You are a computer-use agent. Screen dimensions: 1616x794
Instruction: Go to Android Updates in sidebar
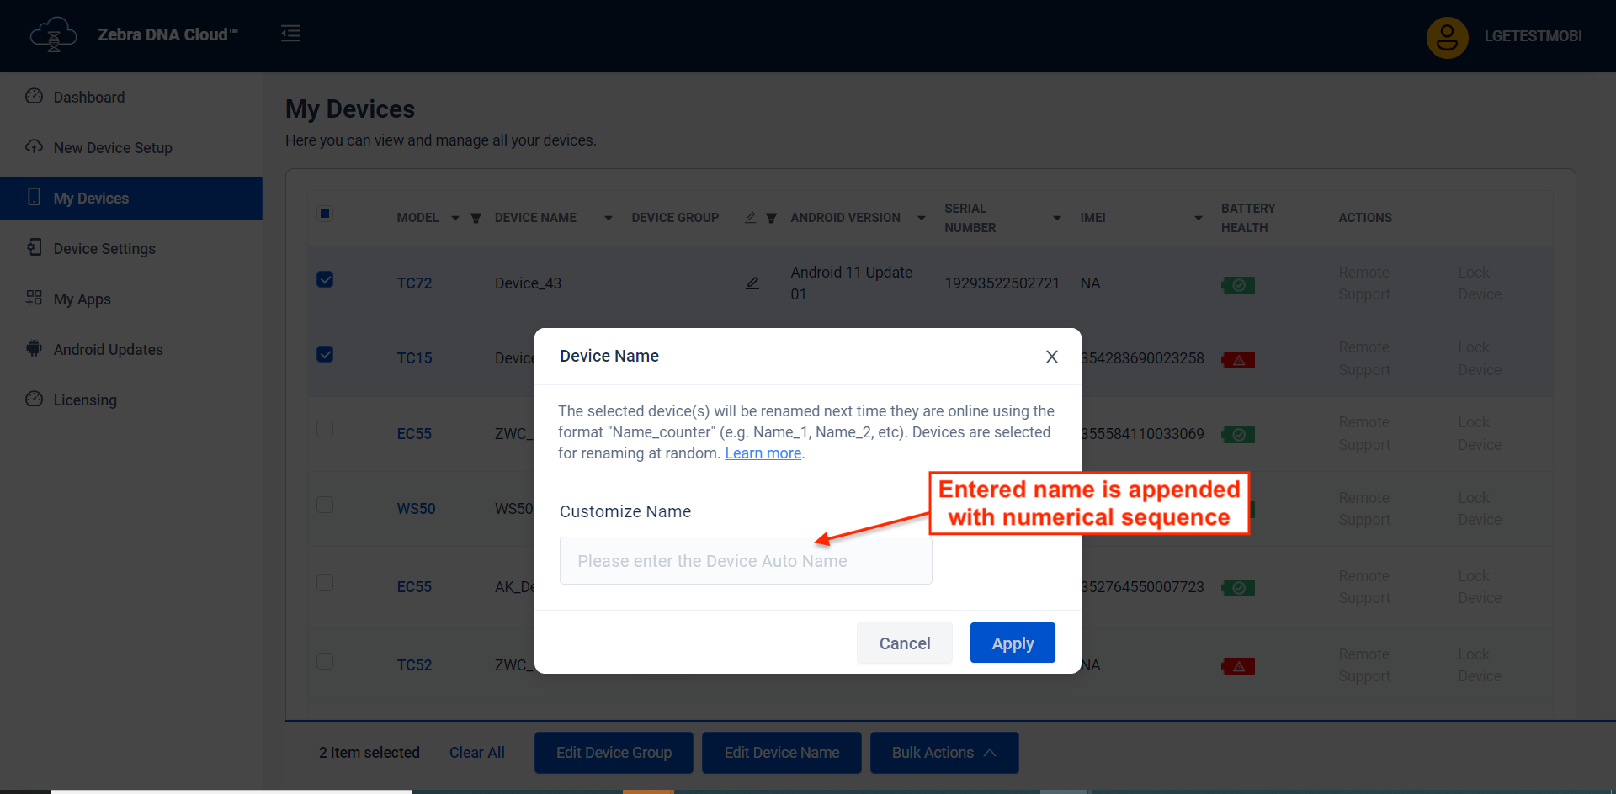coord(108,350)
